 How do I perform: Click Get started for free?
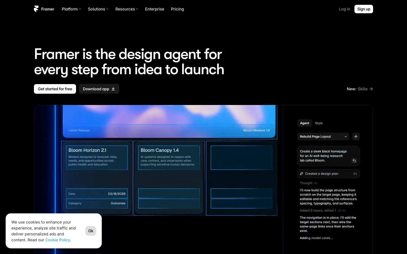(55, 89)
